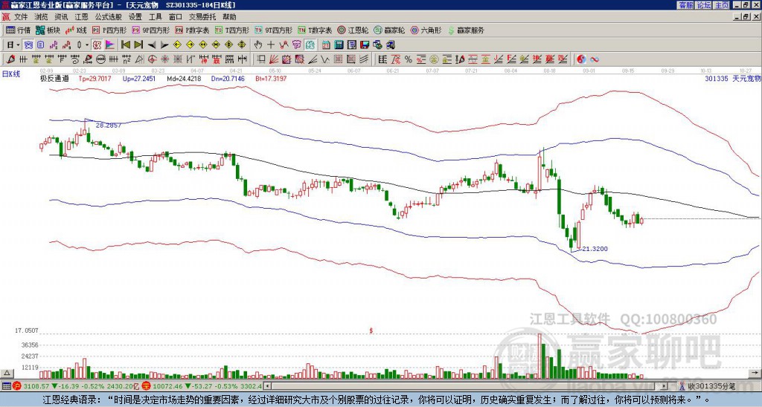Screen dimensions: 762x407
Task: Click the 10072.46 index value in status bar
Action: (169, 386)
